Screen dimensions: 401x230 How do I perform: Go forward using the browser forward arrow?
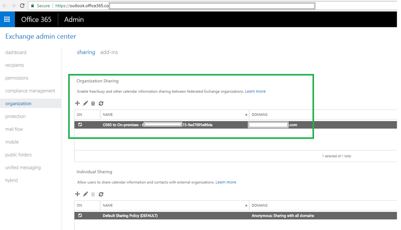click(13, 5)
